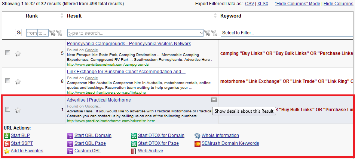Screen dimensions: 355x159
Task: Click the Web Archive icon
Action: (134, 151)
